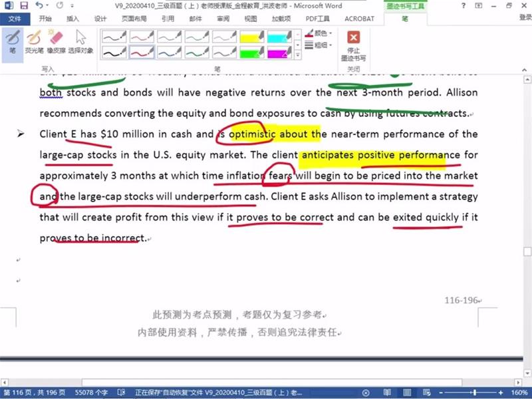Image resolution: width=532 pixels, height=399 pixels.
Task: Switch to the 邮件 Mailings tab
Action: click(x=196, y=19)
